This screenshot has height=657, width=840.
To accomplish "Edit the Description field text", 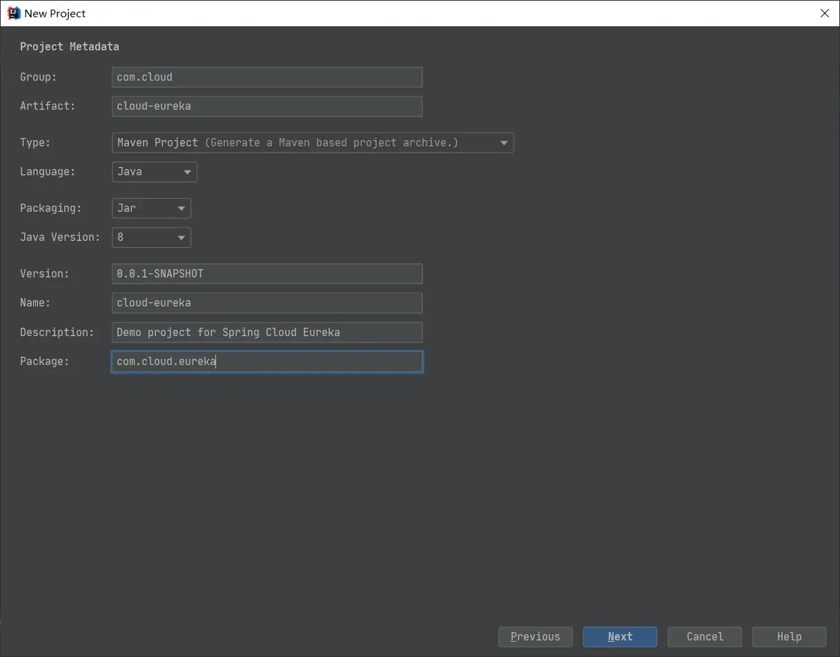I will (267, 332).
